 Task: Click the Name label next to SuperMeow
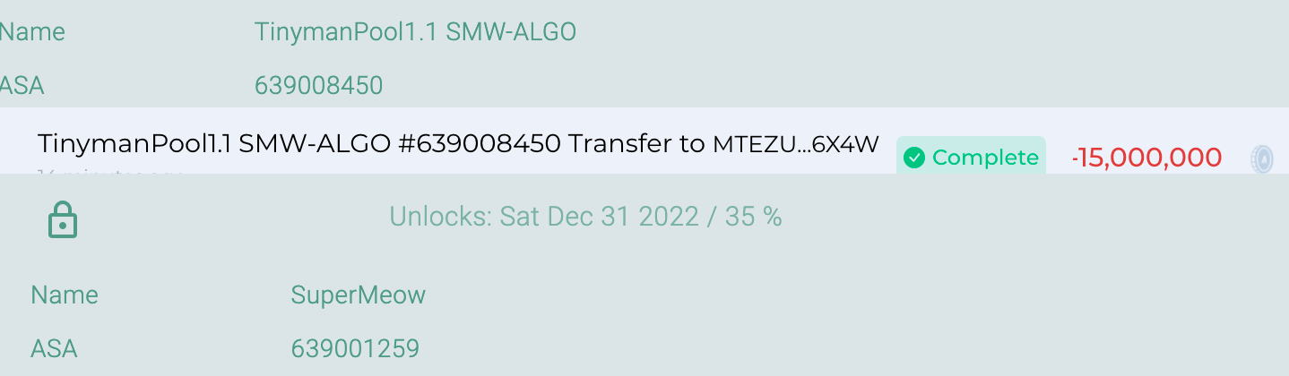click(65, 295)
